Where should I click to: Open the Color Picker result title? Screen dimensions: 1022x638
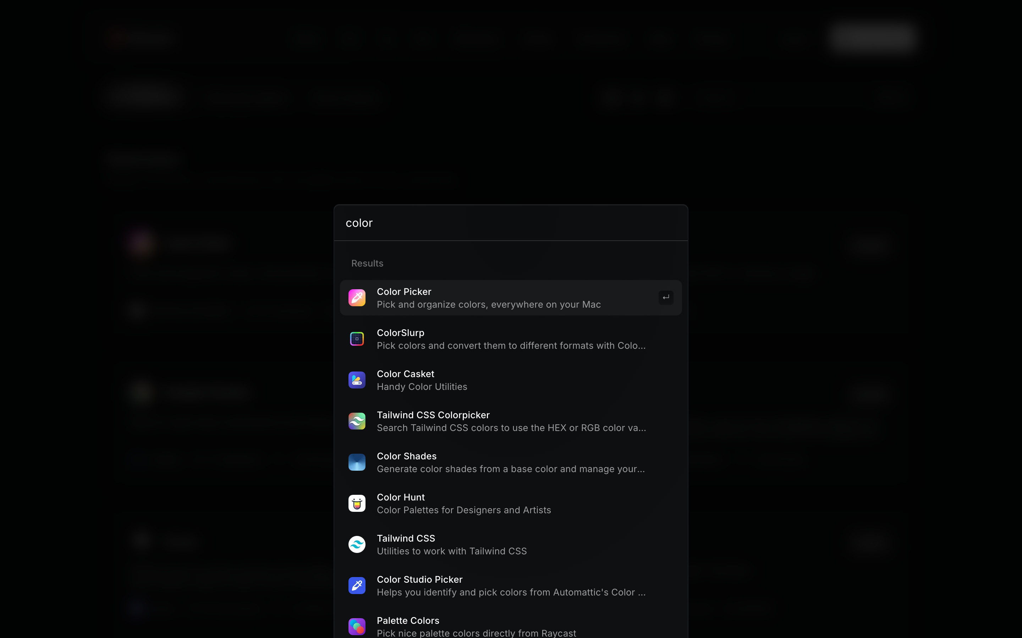pos(404,292)
